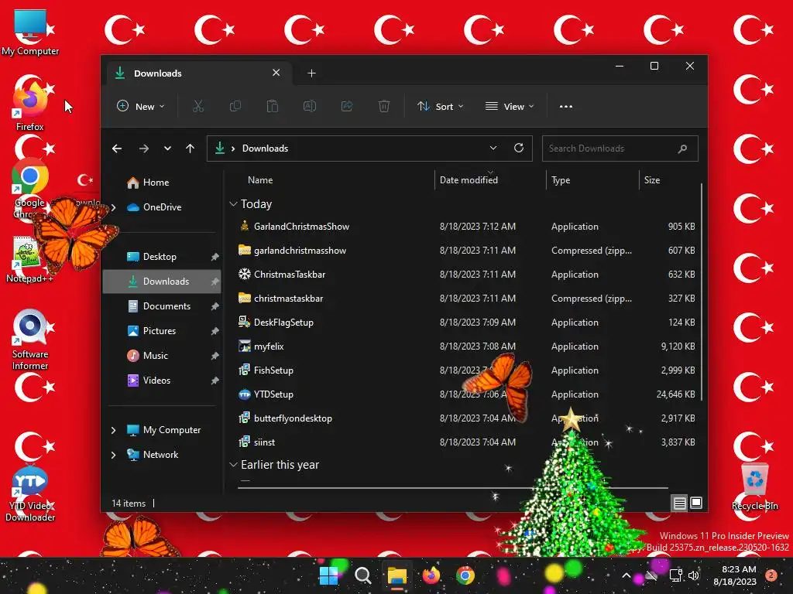The height and width of the screenshot is (594, 793).
Task: Add a new tab
Action: pos(311,73)
